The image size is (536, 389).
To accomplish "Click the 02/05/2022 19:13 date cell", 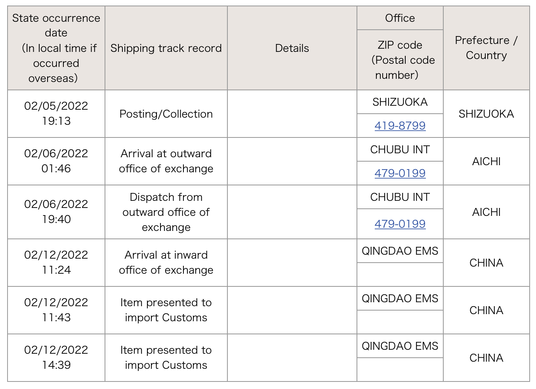I will (56, 114).
